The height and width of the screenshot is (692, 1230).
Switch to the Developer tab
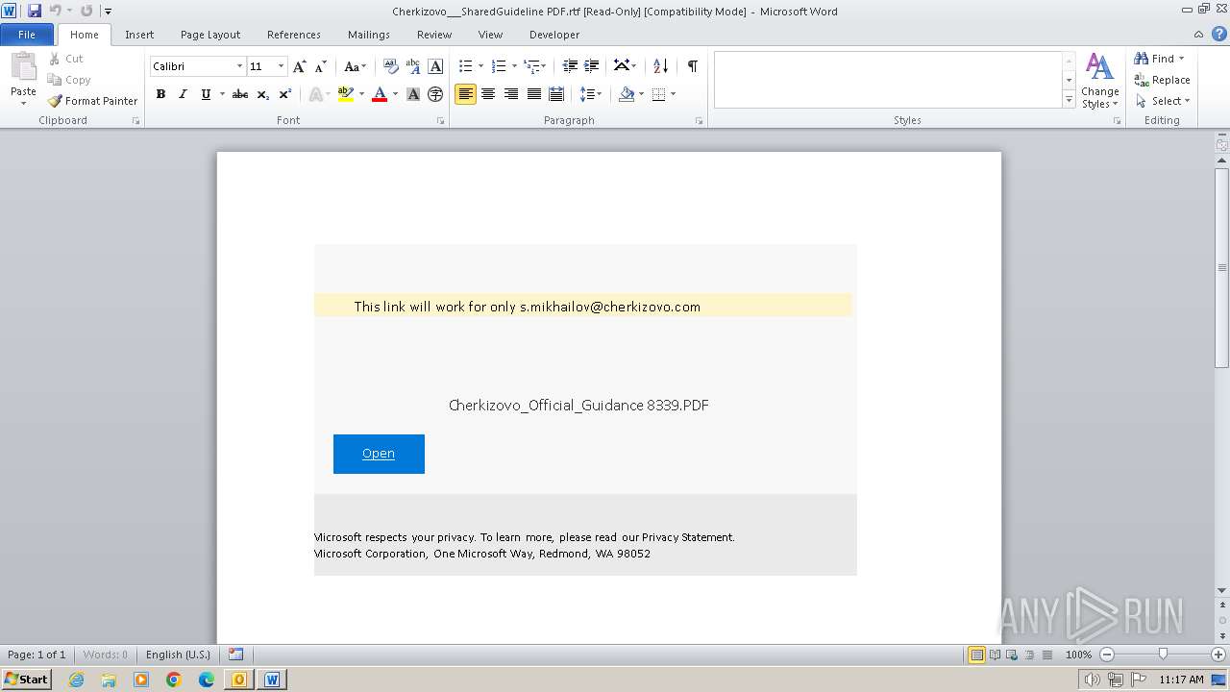(554, 35)
